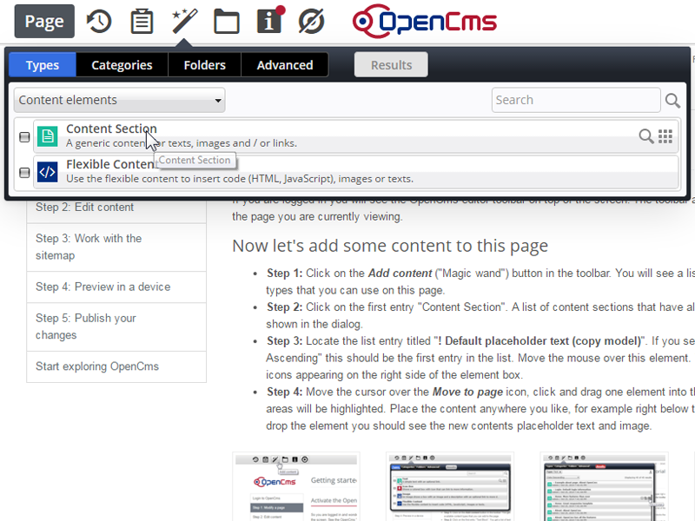Viewport: 695px width, 521px height.
Task: Select the Content Section title text
Action: pyautogui.click(x=111, y=129)
